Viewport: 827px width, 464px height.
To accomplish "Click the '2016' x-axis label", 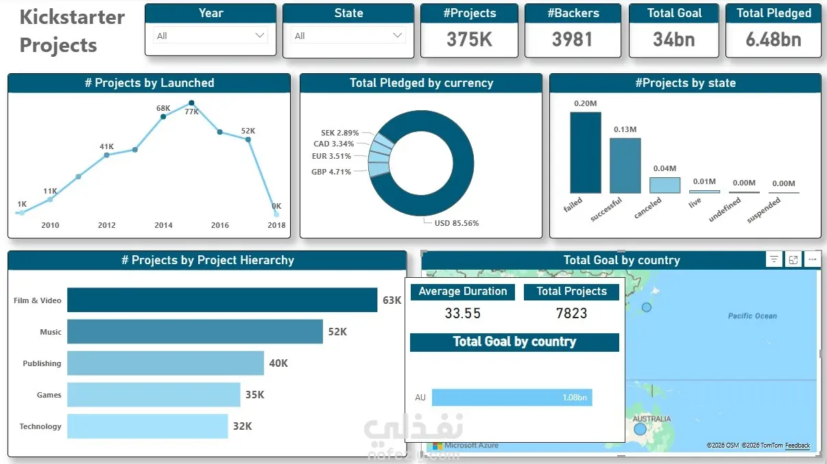I will [219, 225].
